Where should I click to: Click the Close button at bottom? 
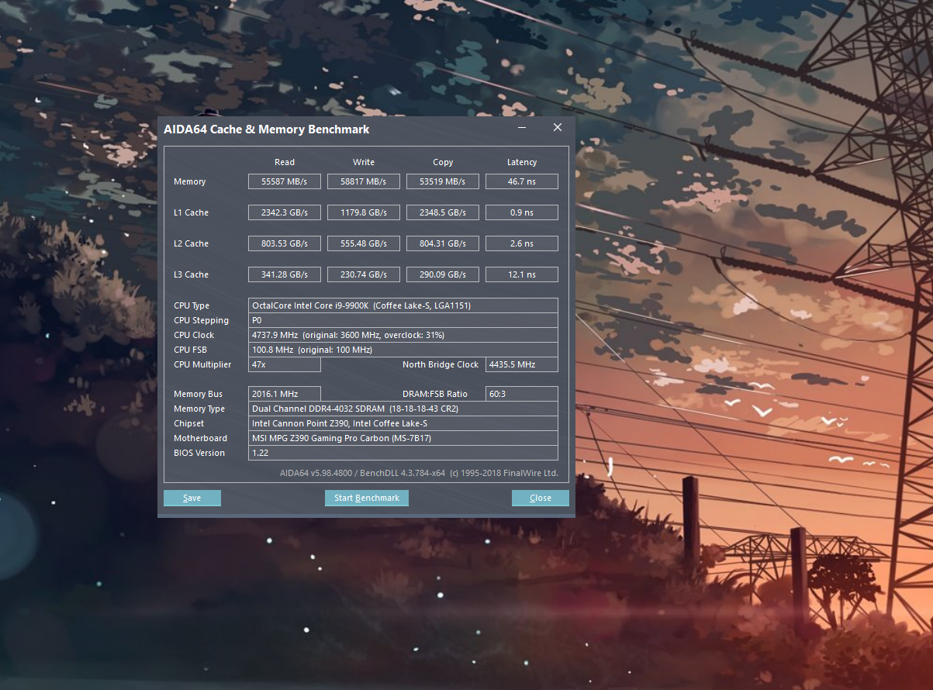point(541,498)
